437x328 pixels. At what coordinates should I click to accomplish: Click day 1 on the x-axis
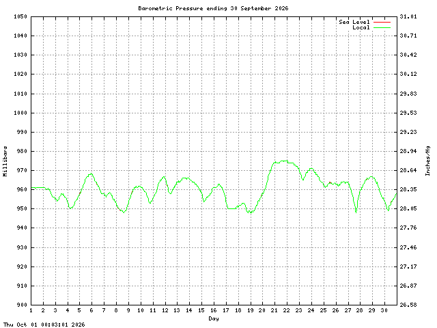click(x=31, y=310)
